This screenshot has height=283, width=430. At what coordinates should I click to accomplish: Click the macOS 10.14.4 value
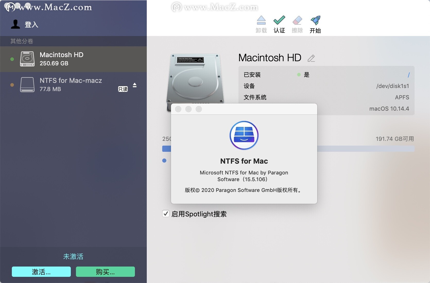point(389,109)
